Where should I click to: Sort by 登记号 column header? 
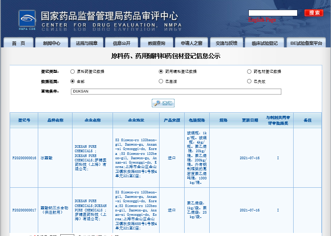tap(24, 120)
